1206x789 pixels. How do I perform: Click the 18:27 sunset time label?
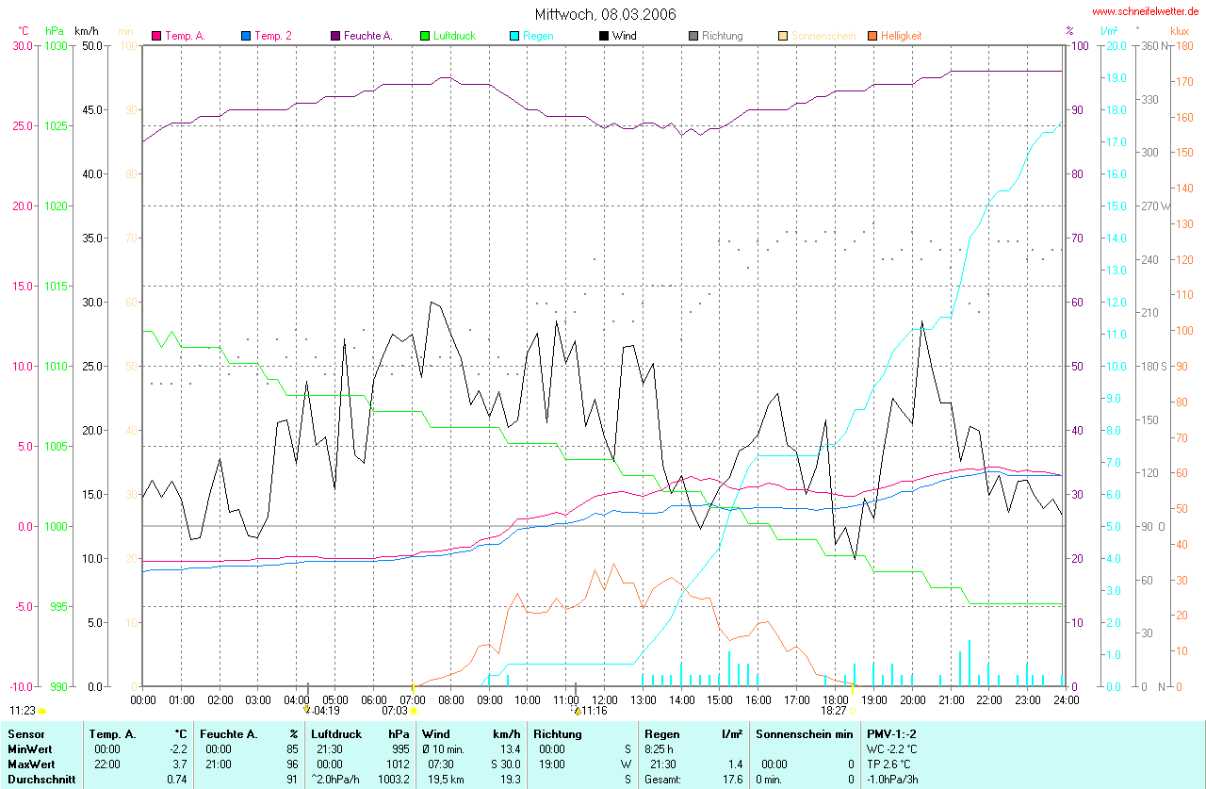click(834, 712)
